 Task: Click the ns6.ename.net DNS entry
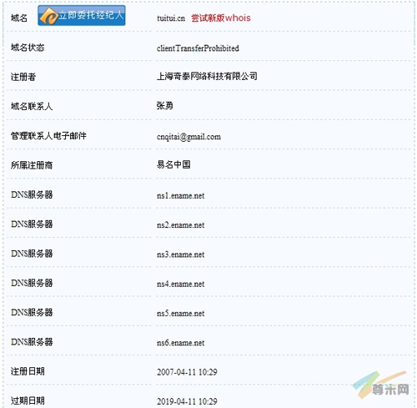[x=180, y=343]
